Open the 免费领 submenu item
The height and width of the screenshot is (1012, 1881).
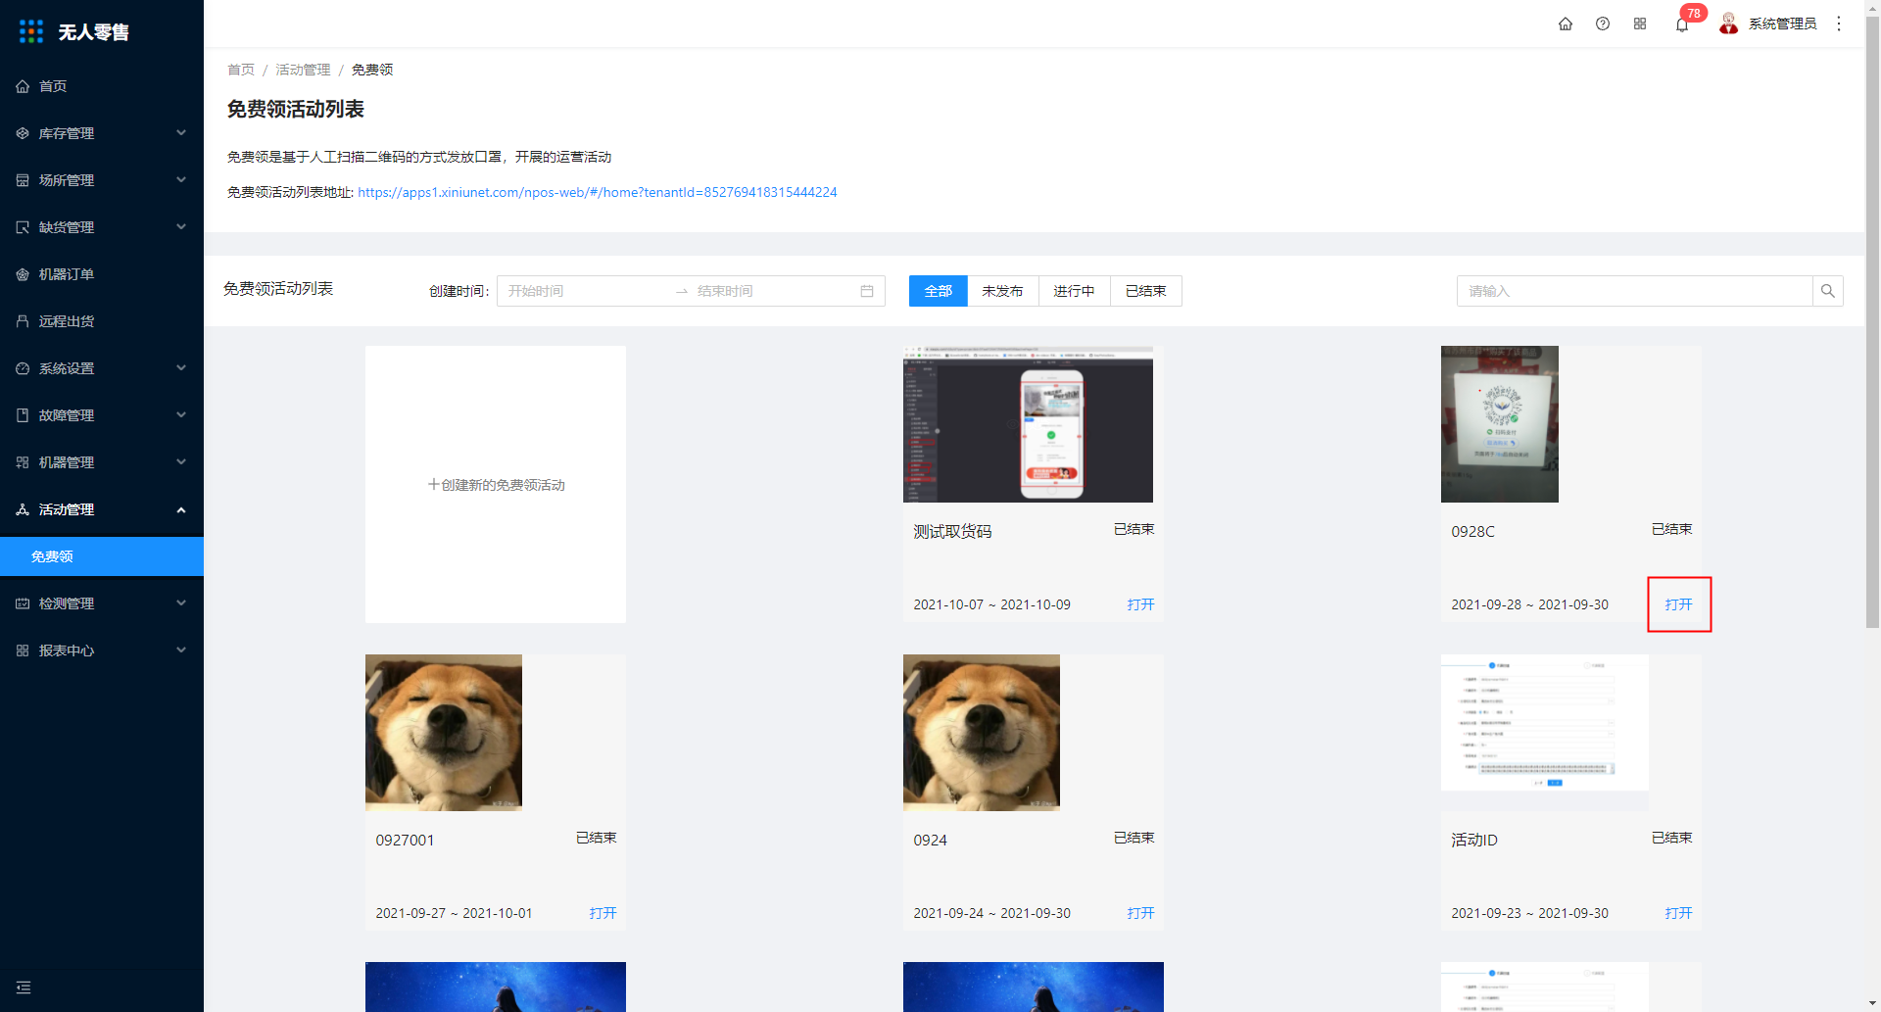pyautogui.click(x=102, y=556)
